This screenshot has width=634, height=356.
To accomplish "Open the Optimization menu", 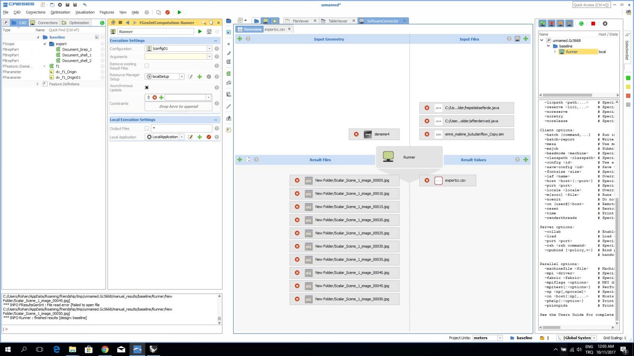I will coord(60,12).
